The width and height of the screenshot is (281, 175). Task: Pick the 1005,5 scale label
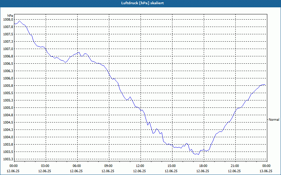coord(8,93)
